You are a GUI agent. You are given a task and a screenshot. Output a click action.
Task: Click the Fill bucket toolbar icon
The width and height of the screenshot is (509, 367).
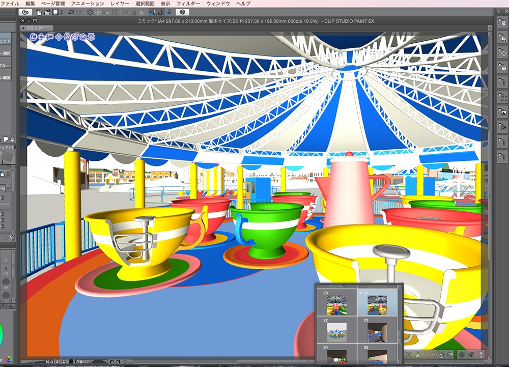[x=106, y=12]
